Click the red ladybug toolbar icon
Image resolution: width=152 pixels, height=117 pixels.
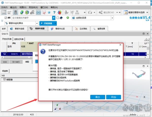[x=60, y=12]
